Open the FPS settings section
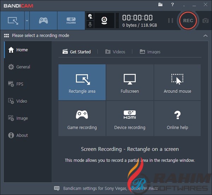The image size is (212, 195). (28, 84)
